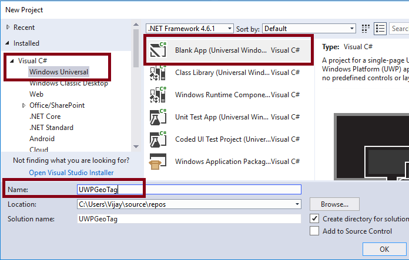Viewport: 409px width, 260px height.
Task: Select the Unit Test App template icon
Action: tap(158, 117)
